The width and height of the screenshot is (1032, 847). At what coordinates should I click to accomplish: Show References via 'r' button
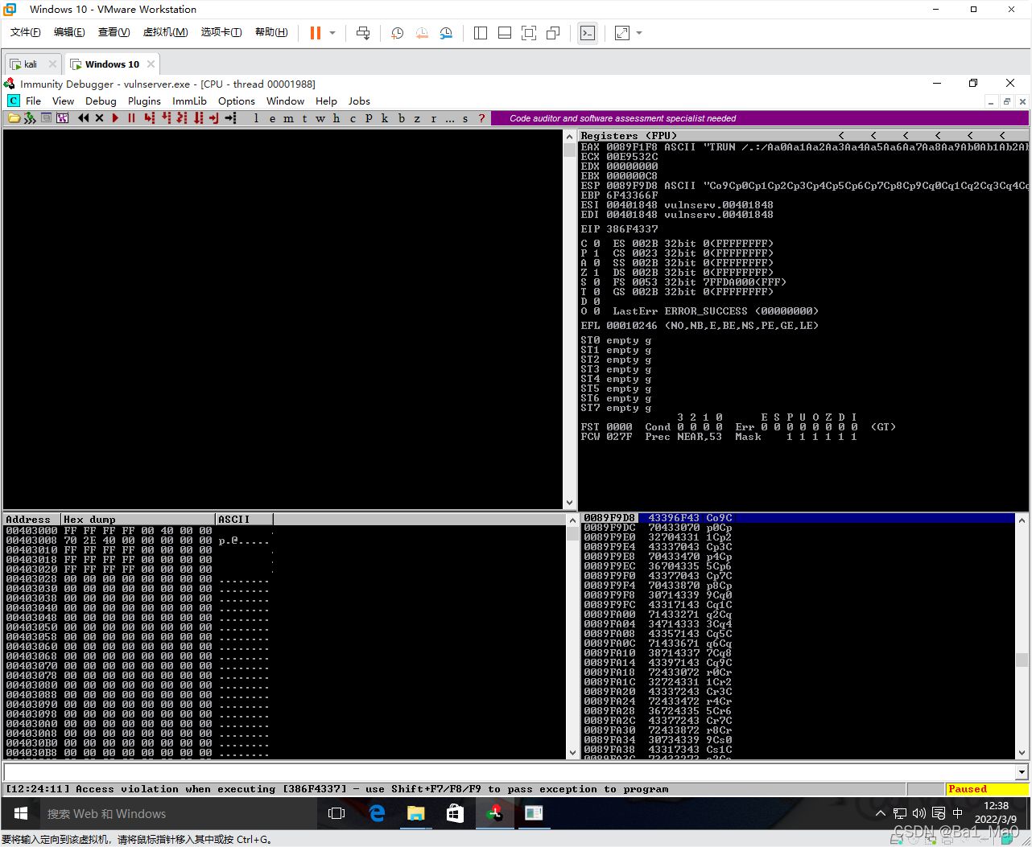[433, 118]
